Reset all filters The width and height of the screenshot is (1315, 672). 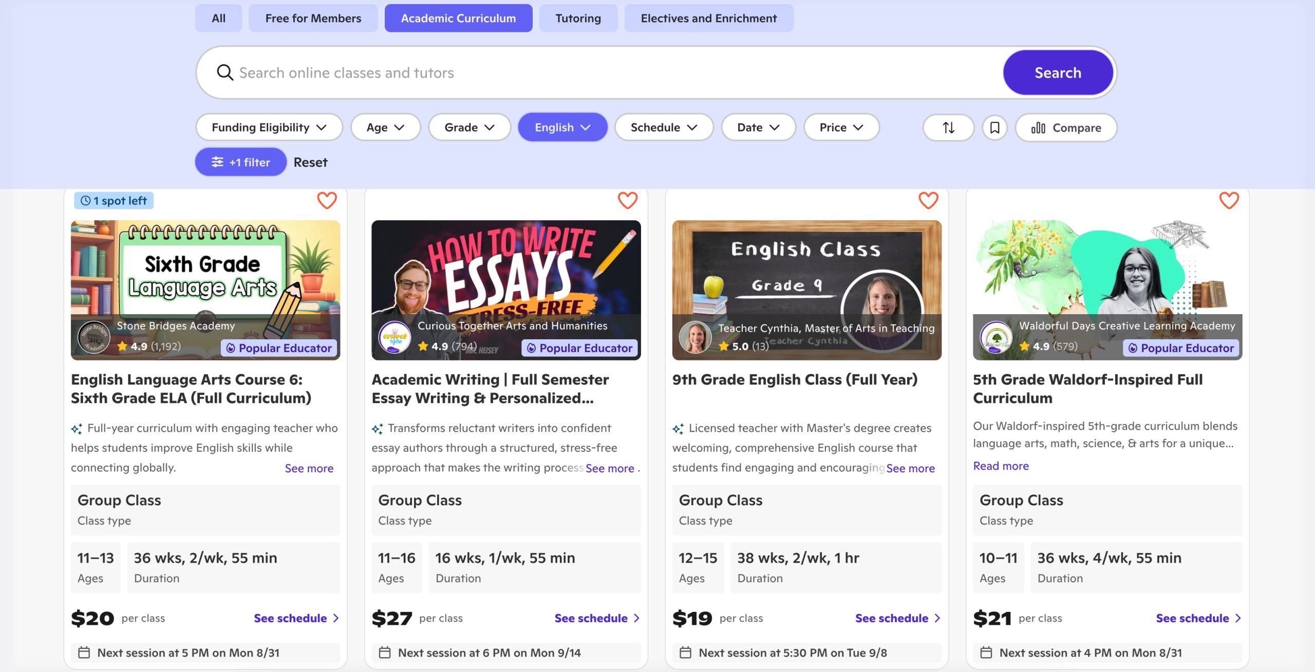click(310, 162)
